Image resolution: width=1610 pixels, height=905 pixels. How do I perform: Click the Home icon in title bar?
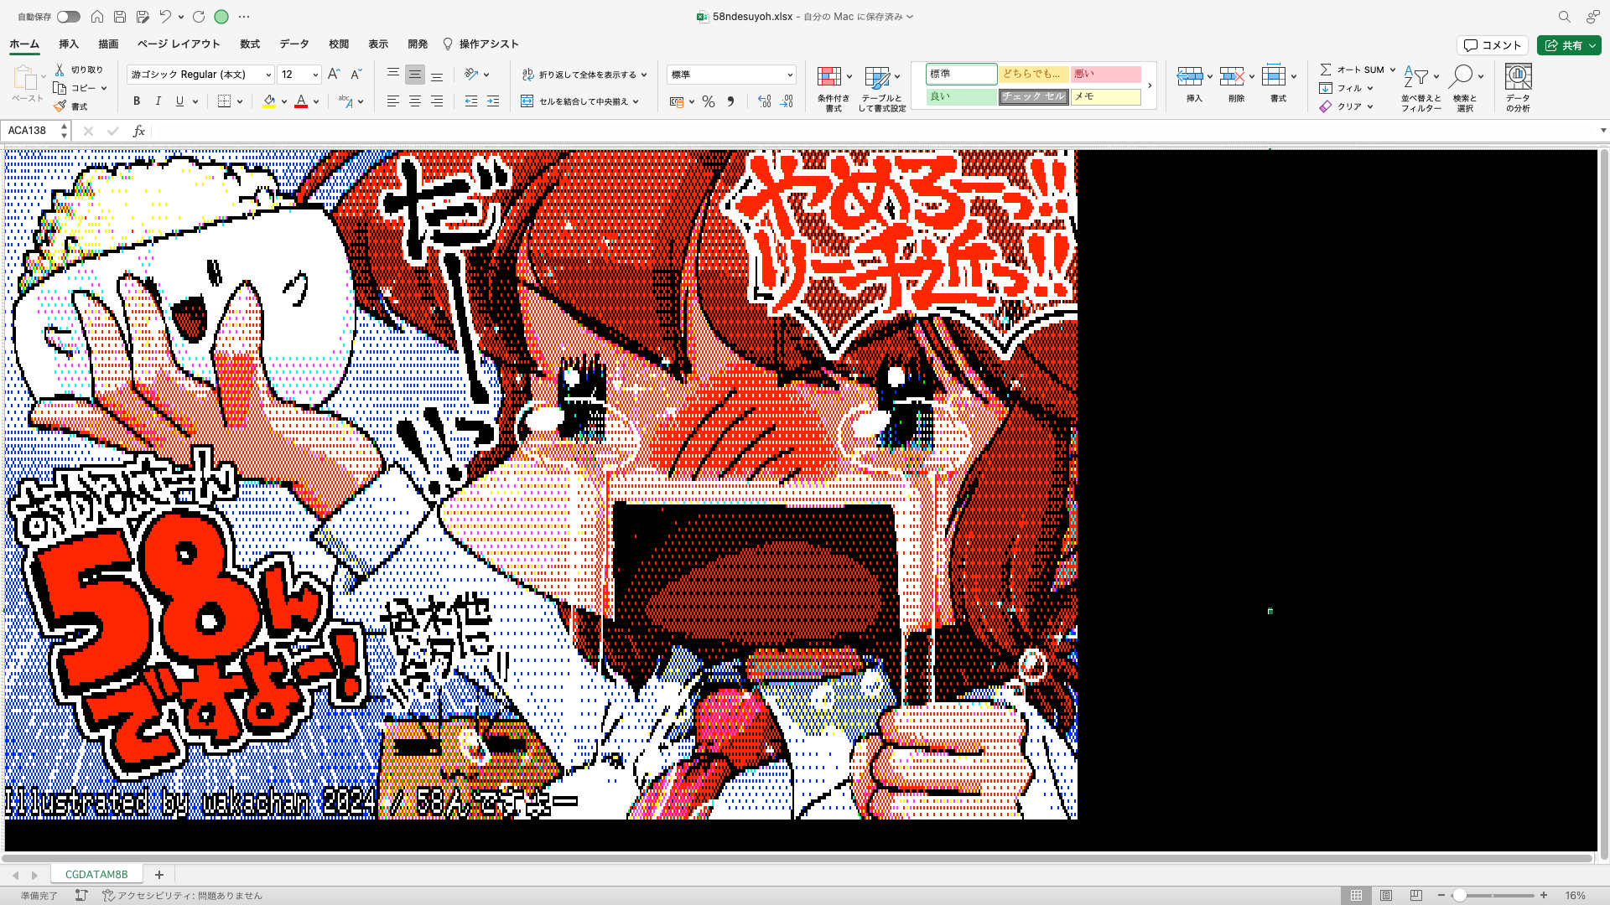(97, 17)
